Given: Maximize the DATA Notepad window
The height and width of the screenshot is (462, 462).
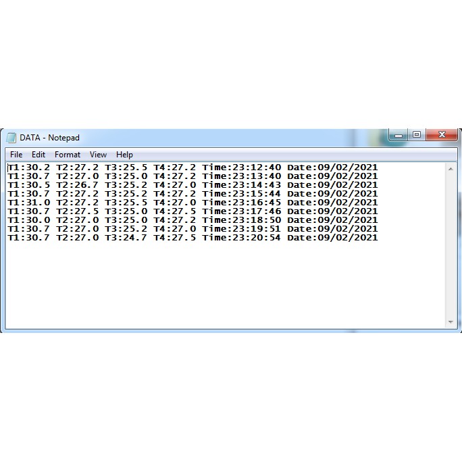Looking at the screenshot, I should (x=417, y=135).
